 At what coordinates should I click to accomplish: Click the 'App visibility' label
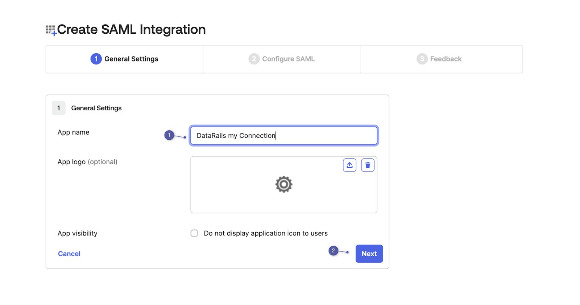pyautogui.click(x=78, y=233)
